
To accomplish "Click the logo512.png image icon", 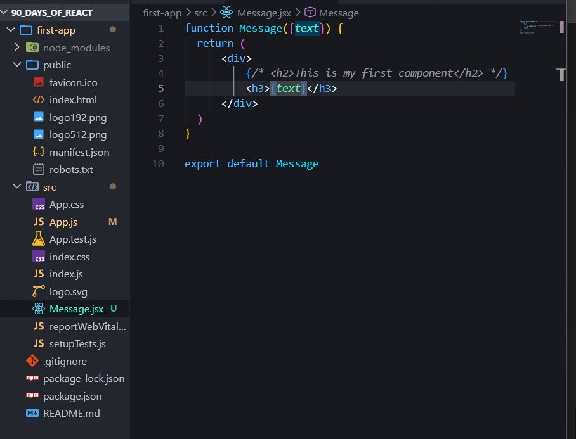I will pos(39,134).
